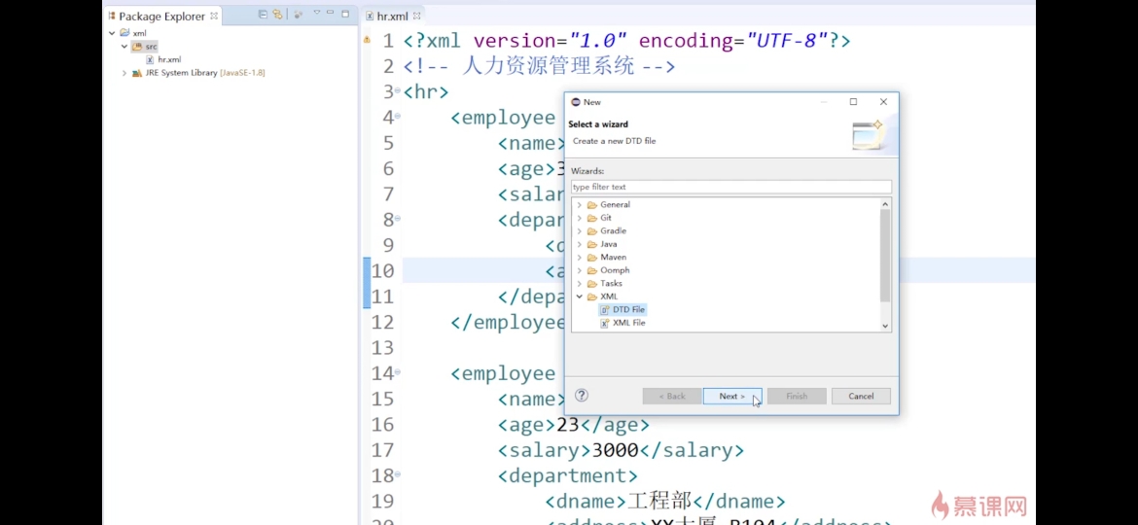Expand the Tasks wizard category

[x=579, y=284]
